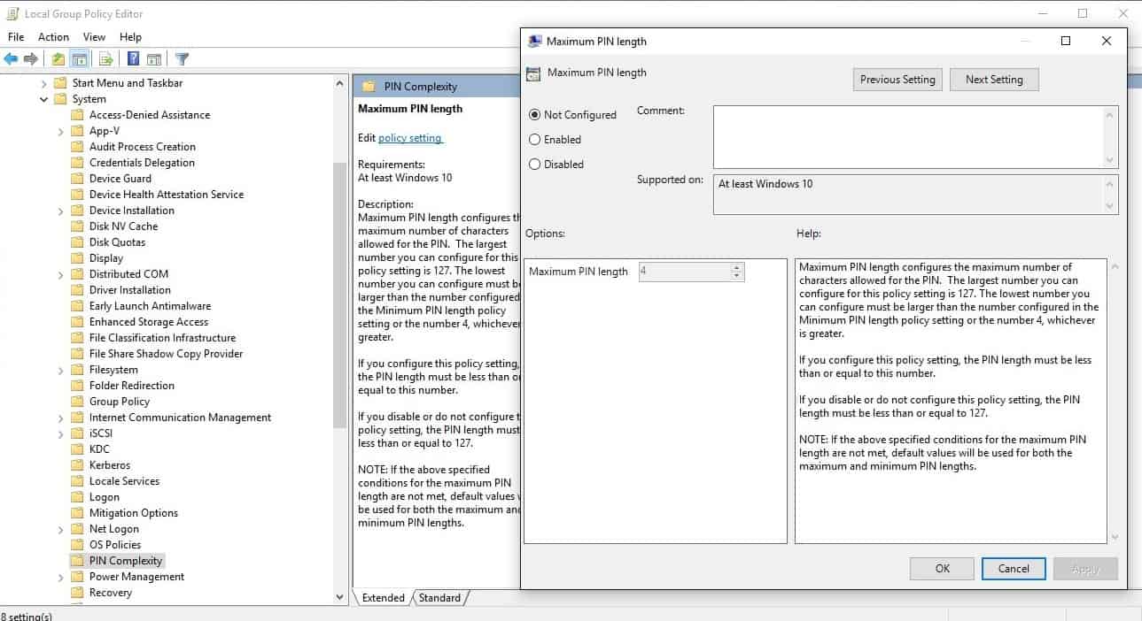Expand the iSCSI tree node
This screenshot has width=1142, height=621.
60,433
